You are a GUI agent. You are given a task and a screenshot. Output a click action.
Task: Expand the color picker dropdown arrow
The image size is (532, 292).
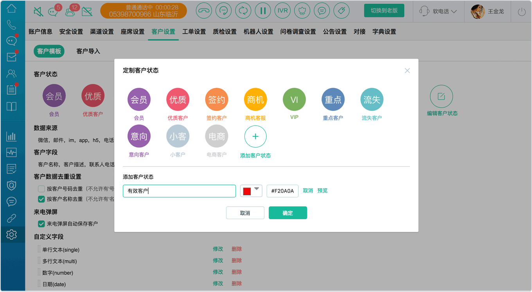pos(257,189)
